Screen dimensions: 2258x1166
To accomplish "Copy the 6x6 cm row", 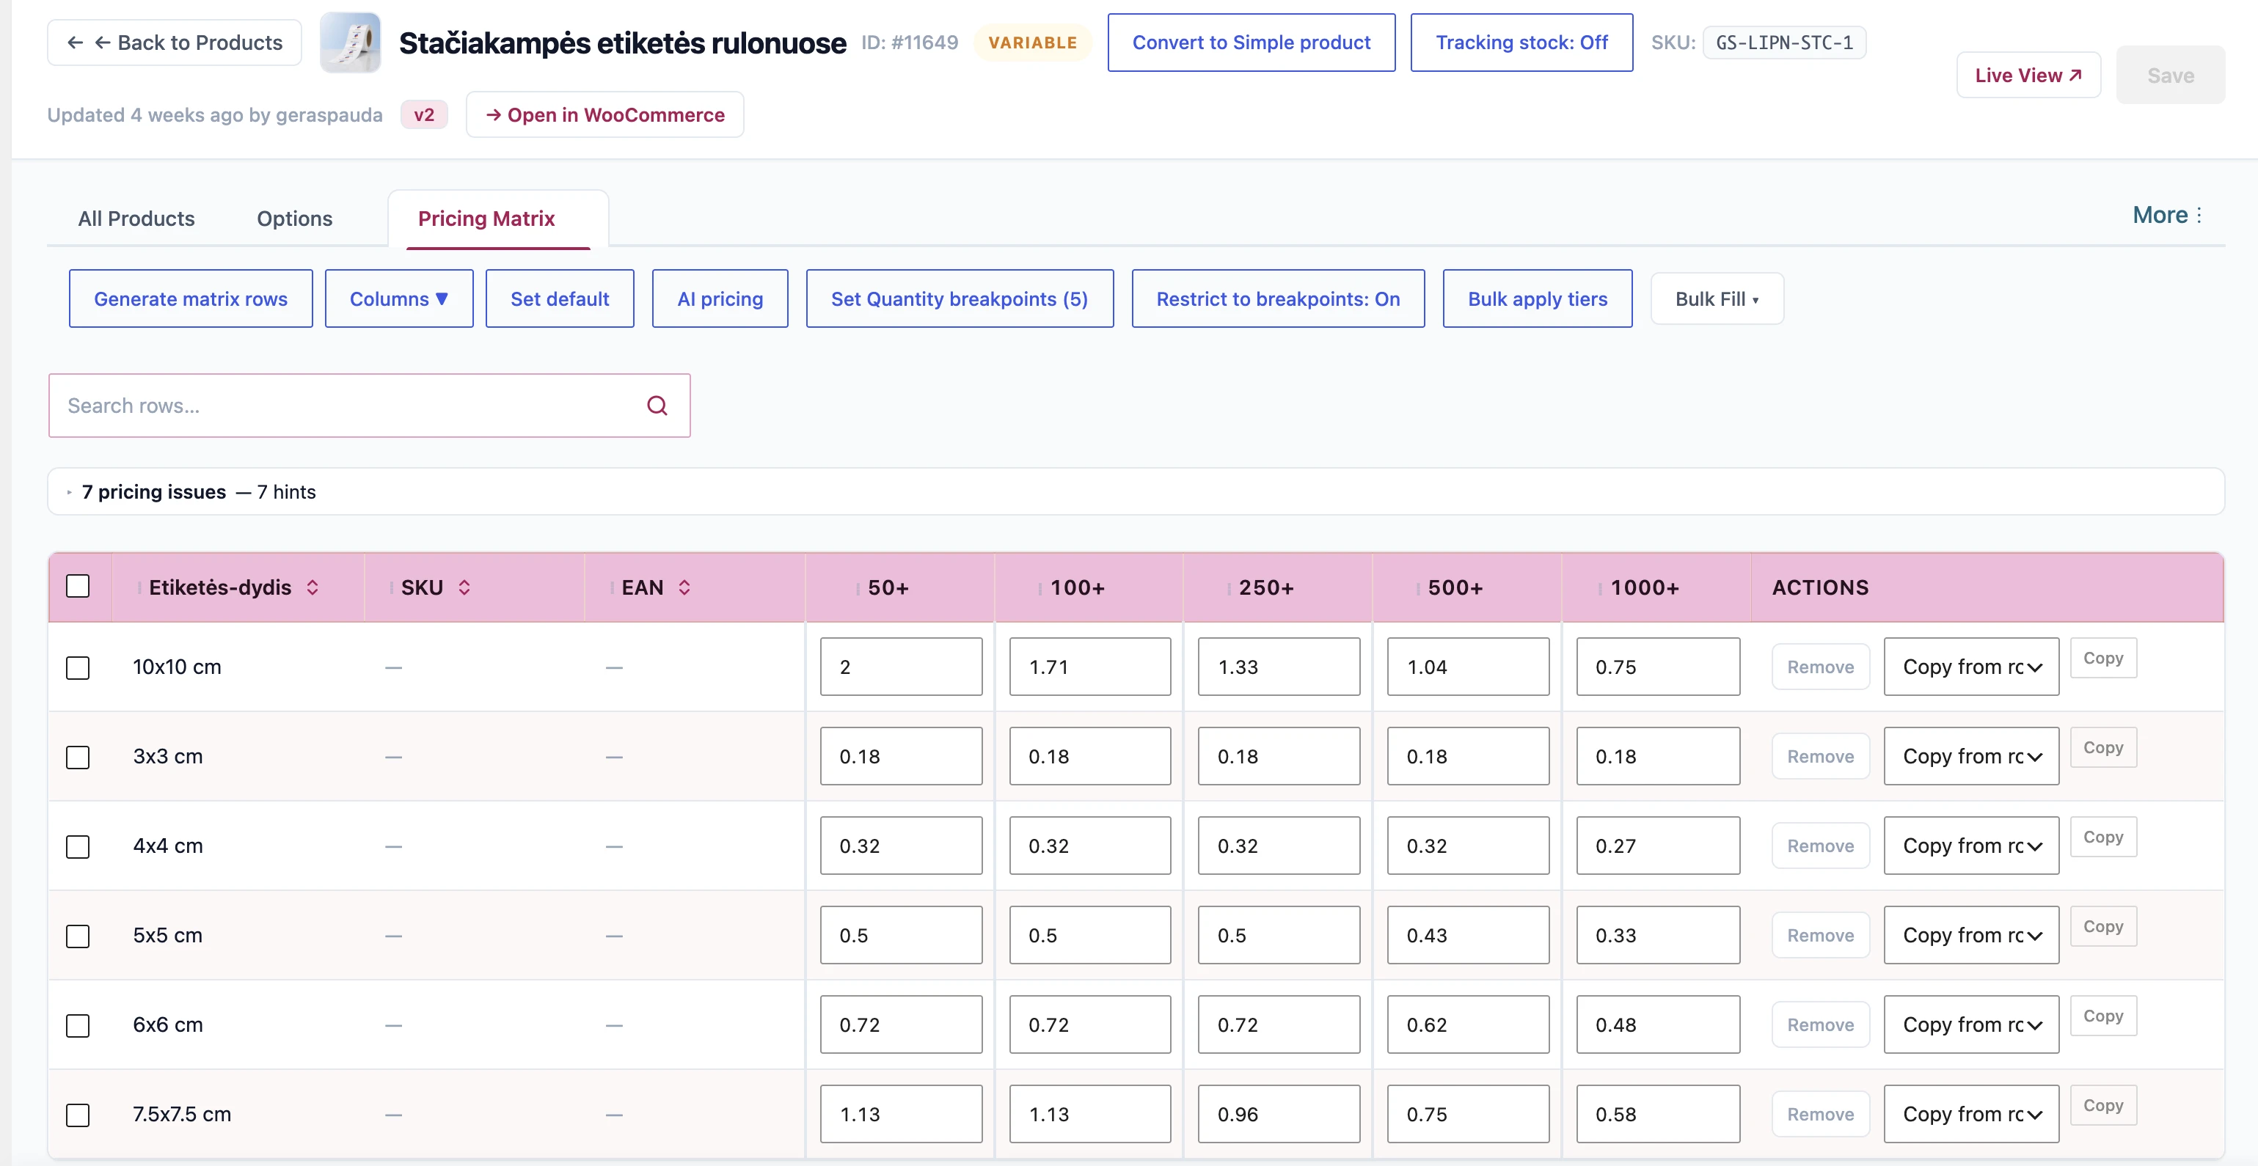I will click(x=2104, y=1016).
